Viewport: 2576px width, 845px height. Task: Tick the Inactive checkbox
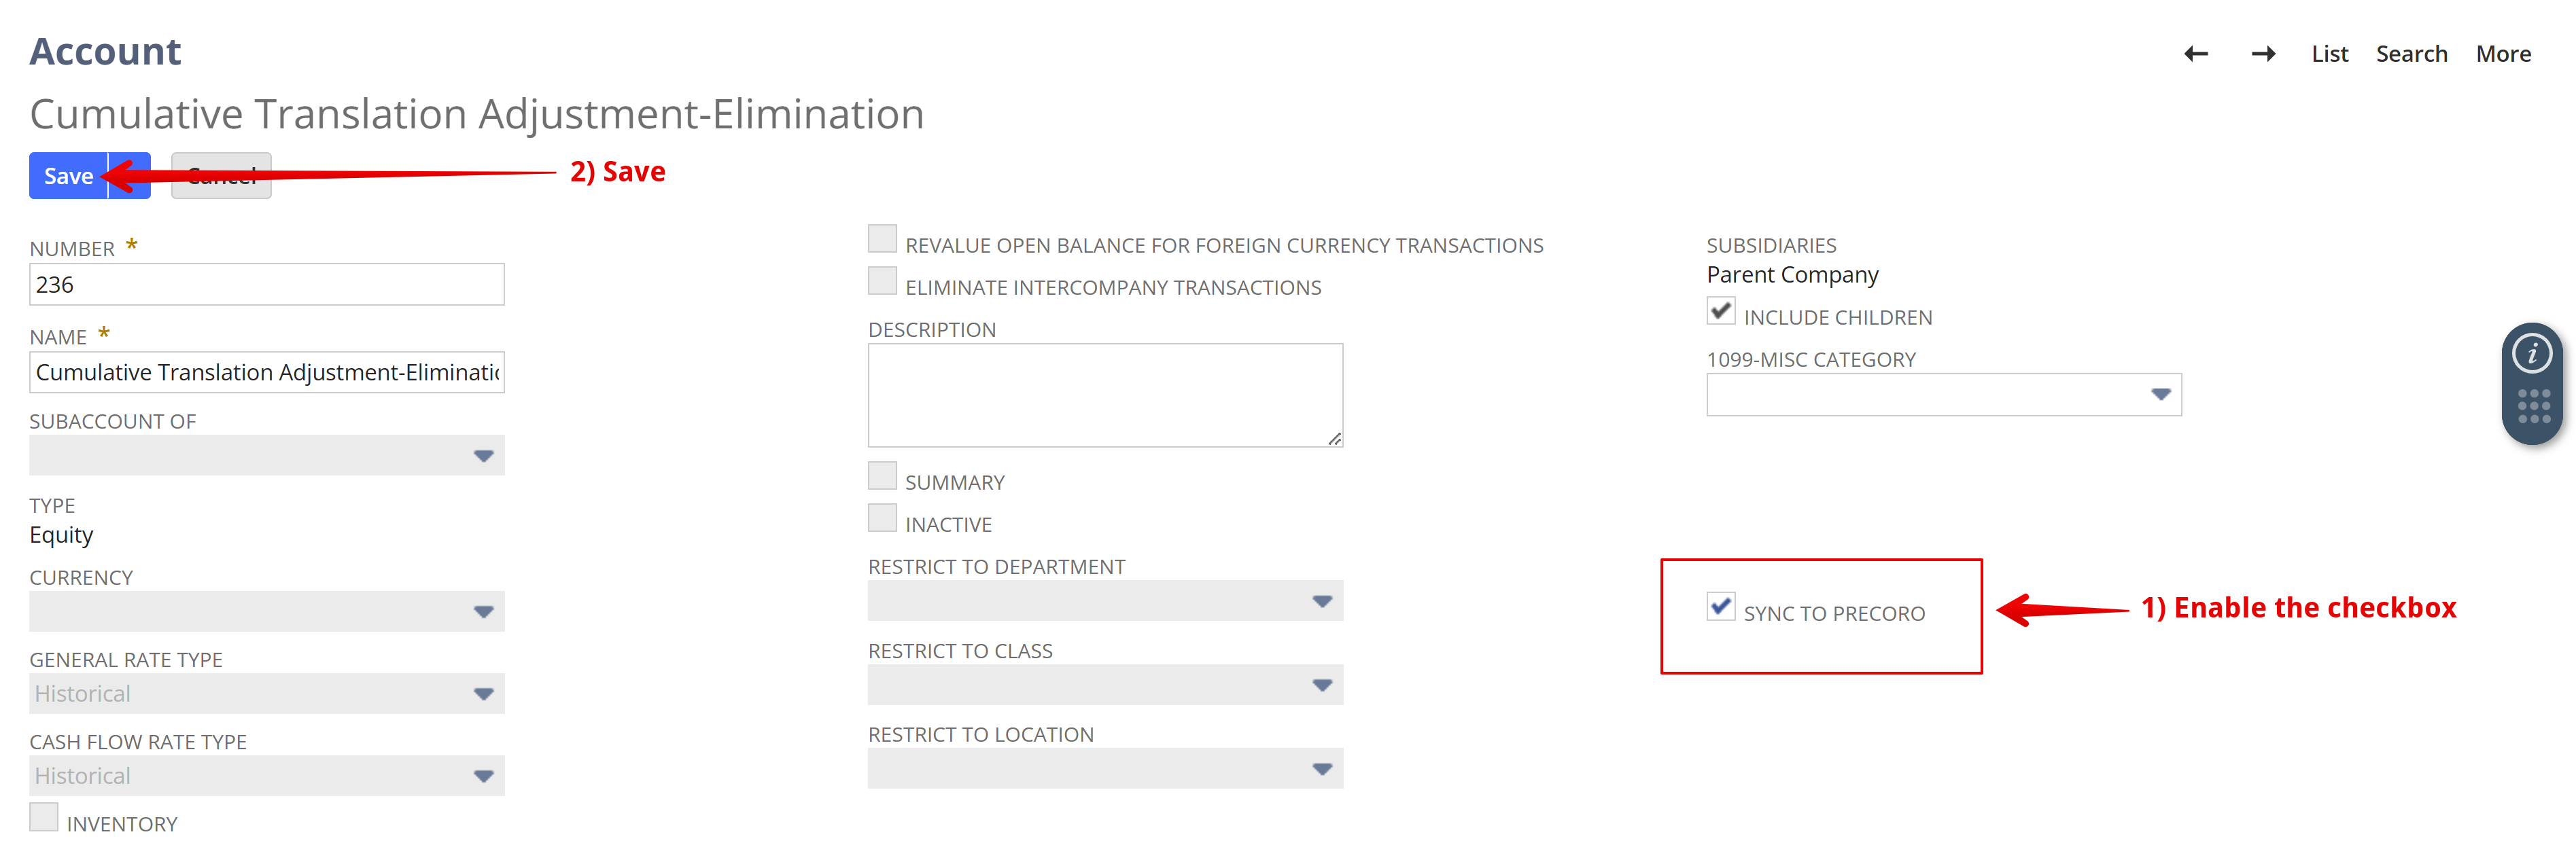pos(882,518)
